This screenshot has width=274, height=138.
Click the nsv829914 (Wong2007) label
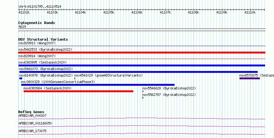point(37,56)
